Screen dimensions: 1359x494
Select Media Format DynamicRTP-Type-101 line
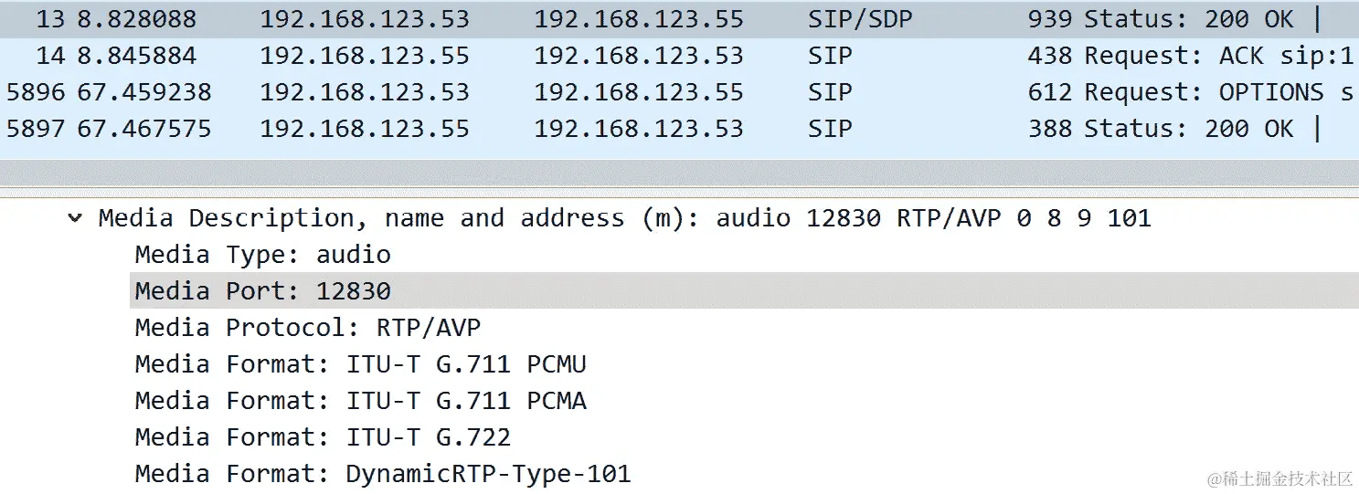383,474
